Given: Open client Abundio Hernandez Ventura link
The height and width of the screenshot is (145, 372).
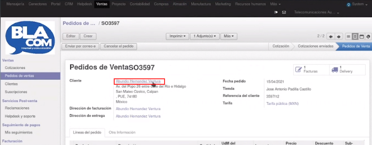Looking at the screenshot, I should (138, 81).
